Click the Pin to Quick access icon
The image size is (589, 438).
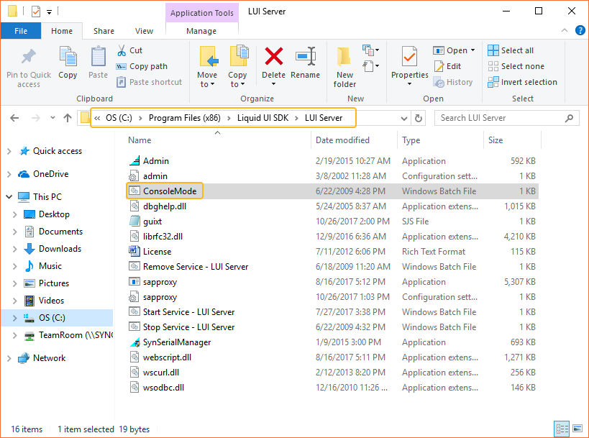[x=29, y=57]
